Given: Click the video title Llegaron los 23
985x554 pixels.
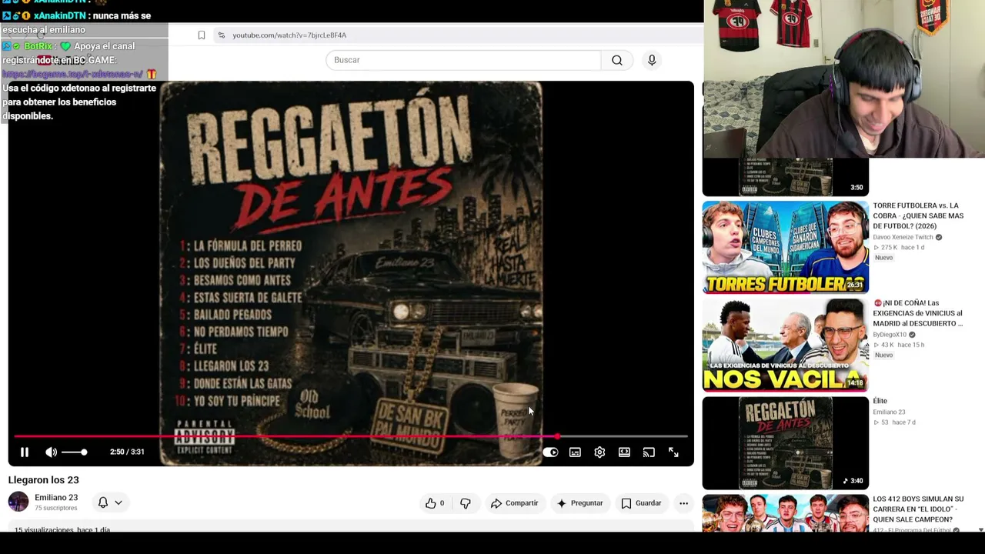Looking at the screenshot, I should tap(44, 480).
